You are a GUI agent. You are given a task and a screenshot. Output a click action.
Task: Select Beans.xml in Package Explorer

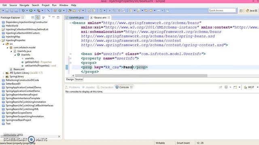click(x=17, y=69)
